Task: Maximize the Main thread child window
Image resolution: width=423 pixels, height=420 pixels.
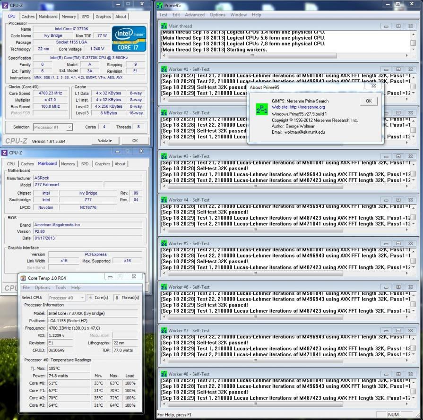Action: pos(398,26)
